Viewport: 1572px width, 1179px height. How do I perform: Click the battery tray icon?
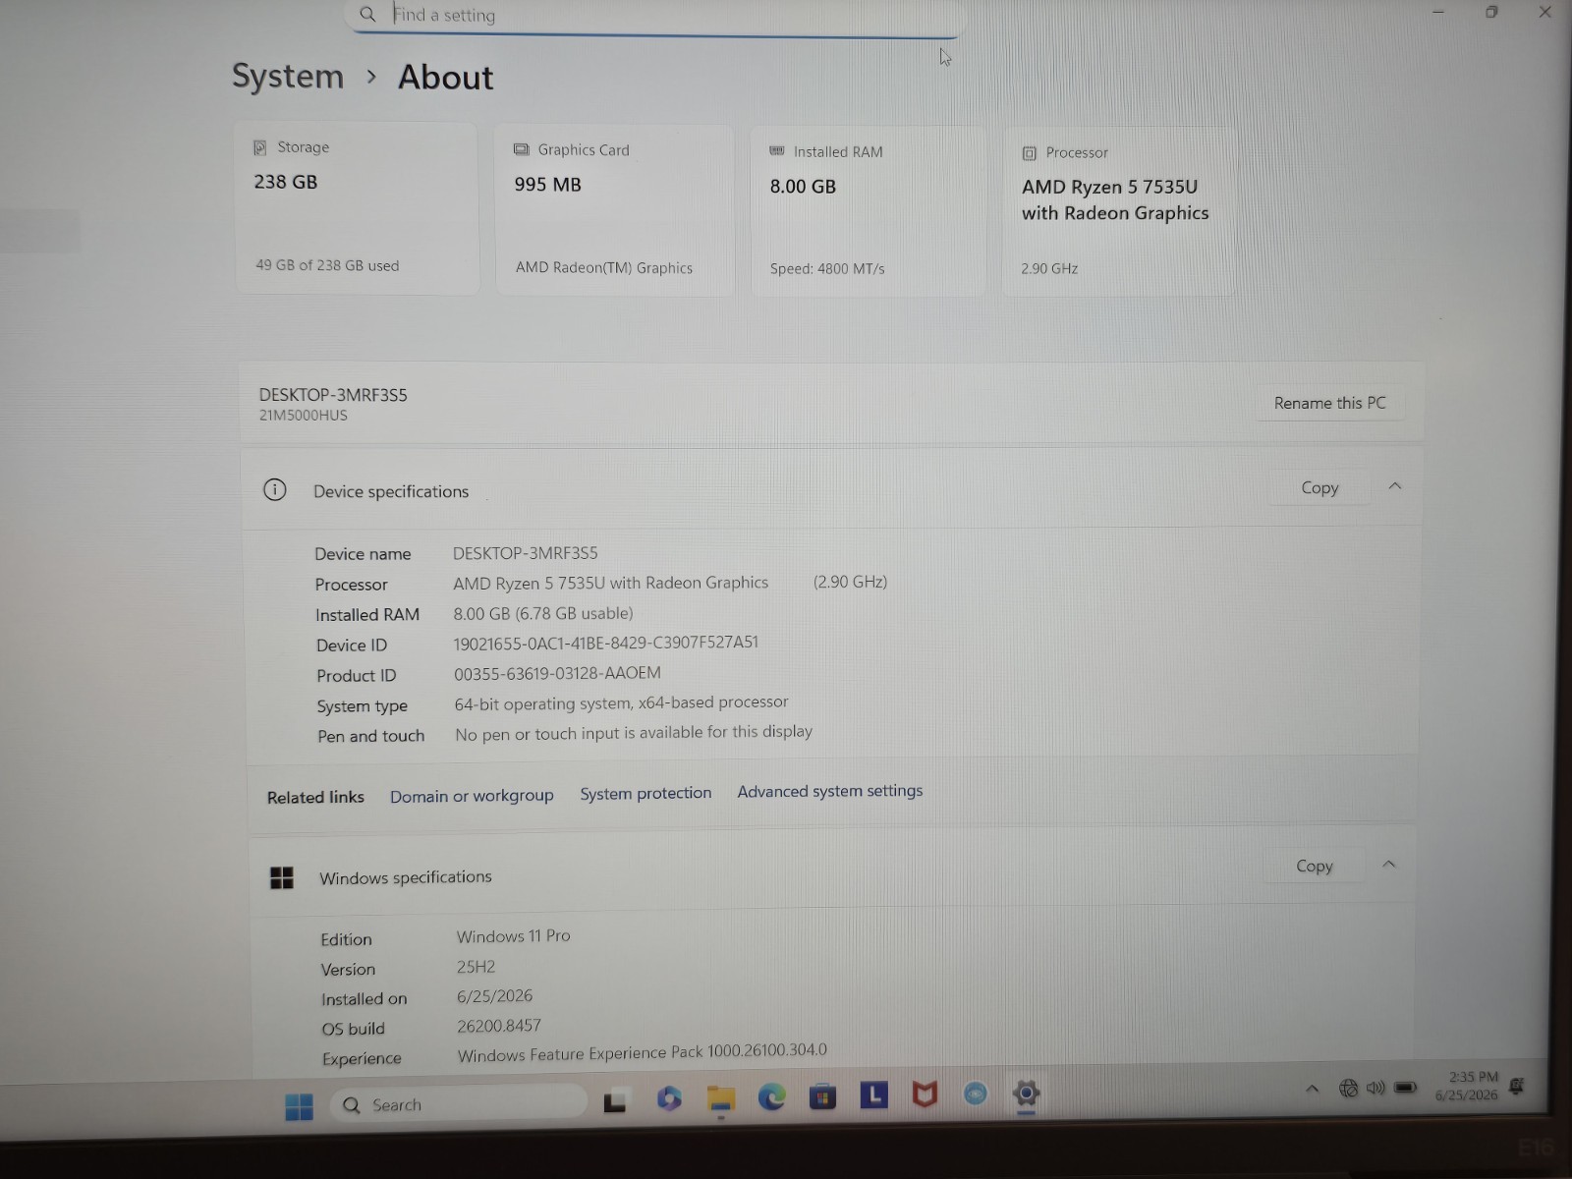tap(1406, 1088)
